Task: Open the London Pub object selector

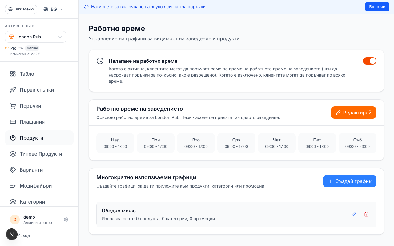Action: point(35,37)
